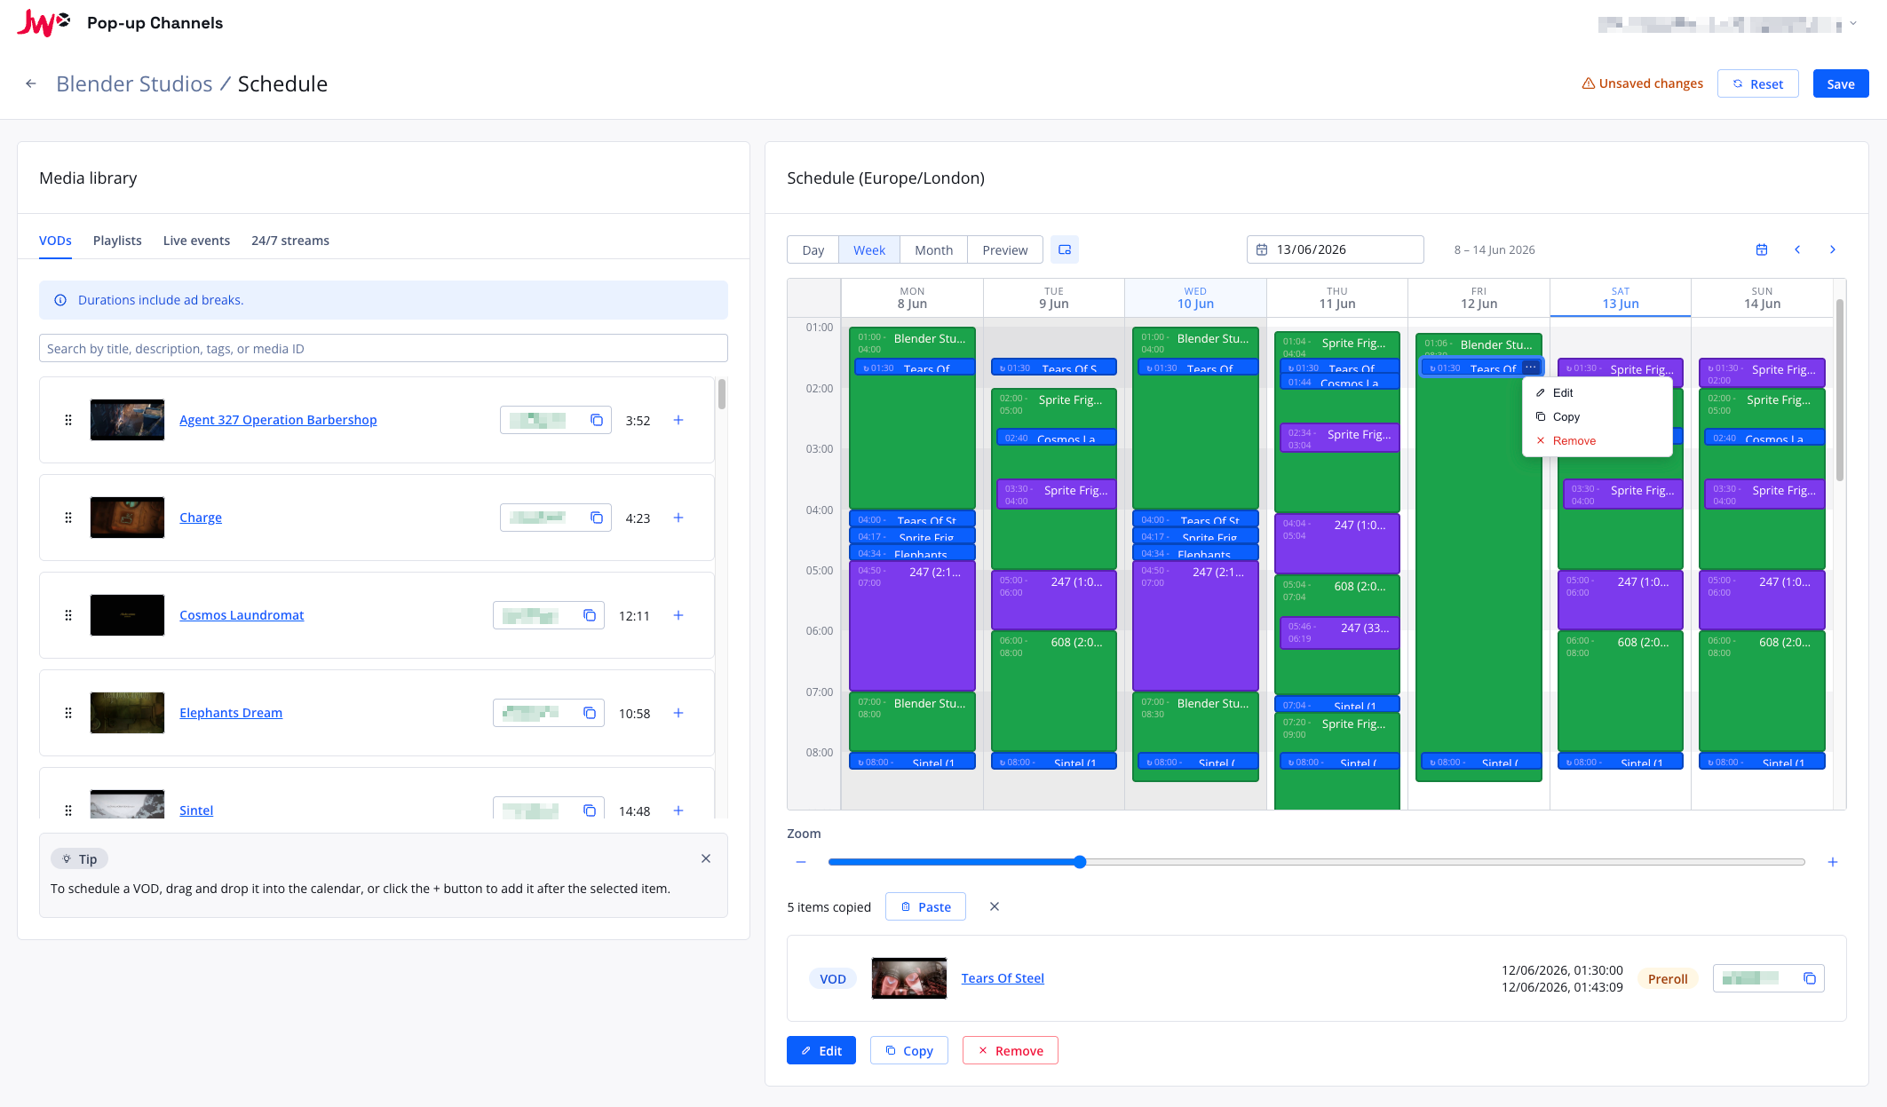The image size is (1887, 1107).
Task: Jump to today with calendar icon
Action: click(1762, 249)
